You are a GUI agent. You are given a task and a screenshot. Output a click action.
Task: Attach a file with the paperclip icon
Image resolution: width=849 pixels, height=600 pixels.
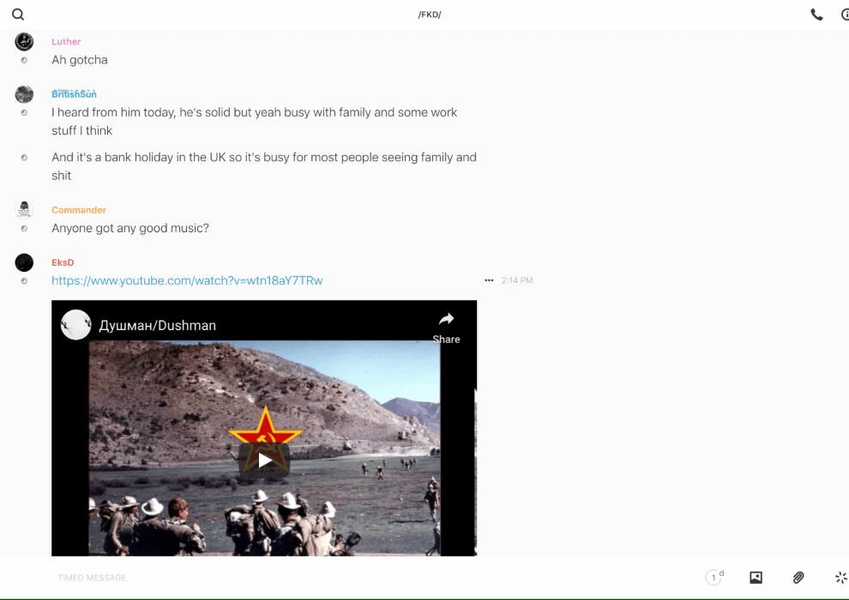(798, 578)
